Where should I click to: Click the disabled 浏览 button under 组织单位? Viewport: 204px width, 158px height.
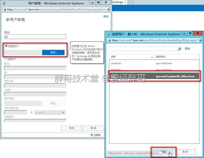point(53,103)
